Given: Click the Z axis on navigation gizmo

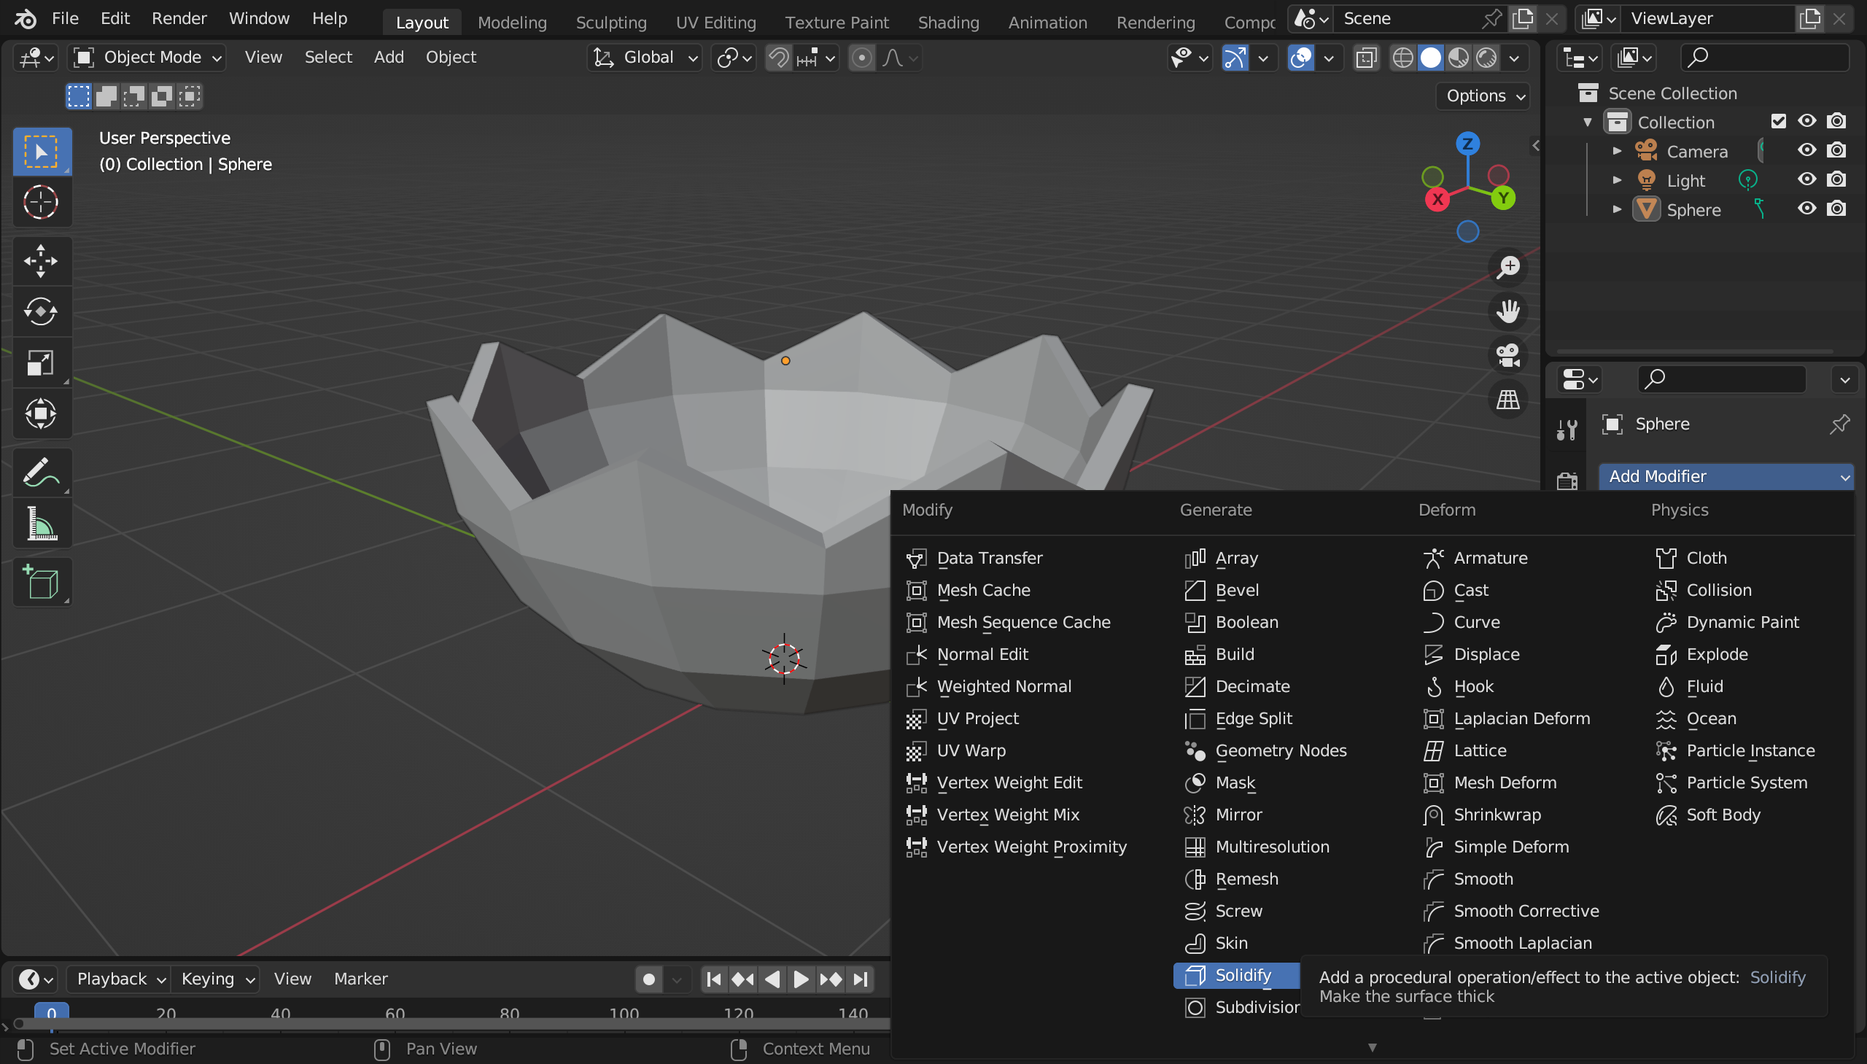Looking at the screenshot, I should [1467, 143].
